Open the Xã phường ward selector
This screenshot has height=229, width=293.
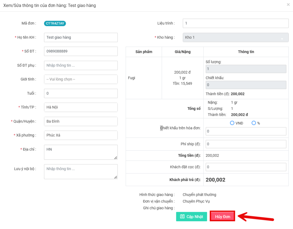[x=81, y=135]
